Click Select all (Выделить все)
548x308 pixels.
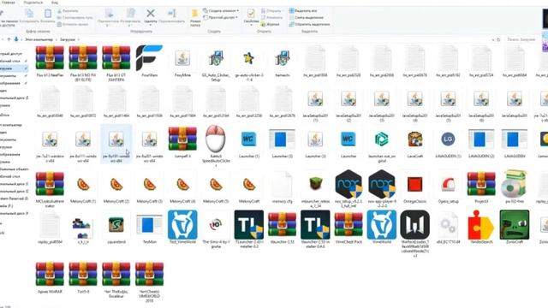coord(303,11)
